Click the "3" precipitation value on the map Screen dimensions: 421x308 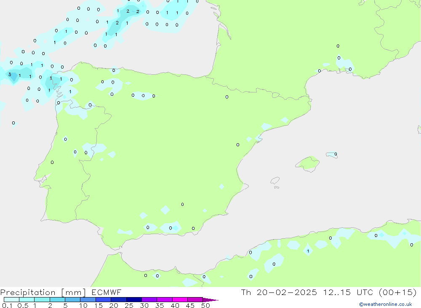click(10, 74)
